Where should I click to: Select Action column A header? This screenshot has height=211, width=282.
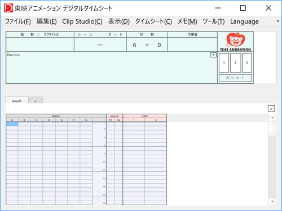click(12, 120)
